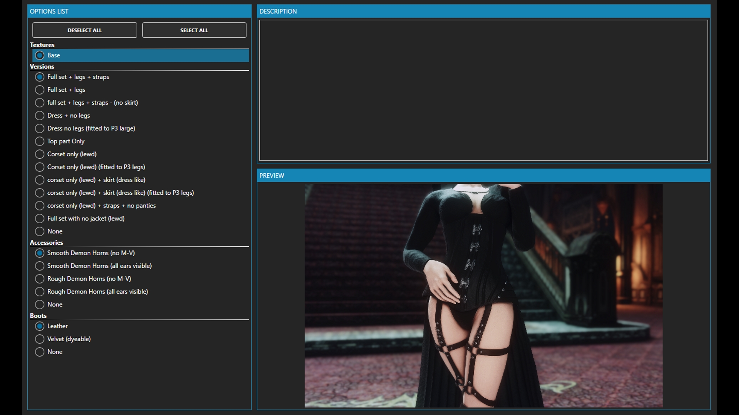Select 'Corset only (lewd)' radio button
Screen dimensions: 739x415
click(66, 154)
